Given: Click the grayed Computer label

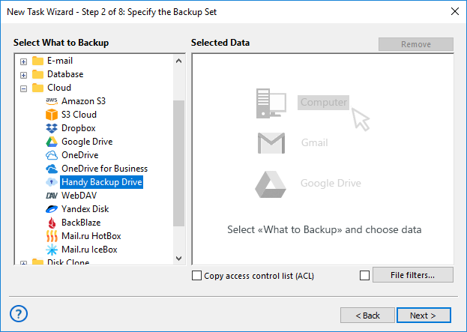Looking at the screenshot, I should pyautogui.click(x=323, y=103).
